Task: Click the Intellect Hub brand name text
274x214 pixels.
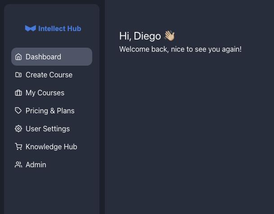Action: click(60, 28)
